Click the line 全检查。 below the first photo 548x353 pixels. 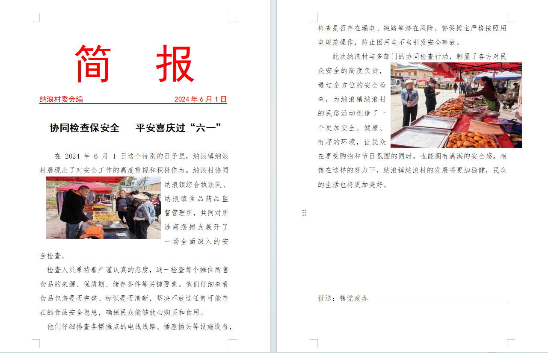click(53, 256)
